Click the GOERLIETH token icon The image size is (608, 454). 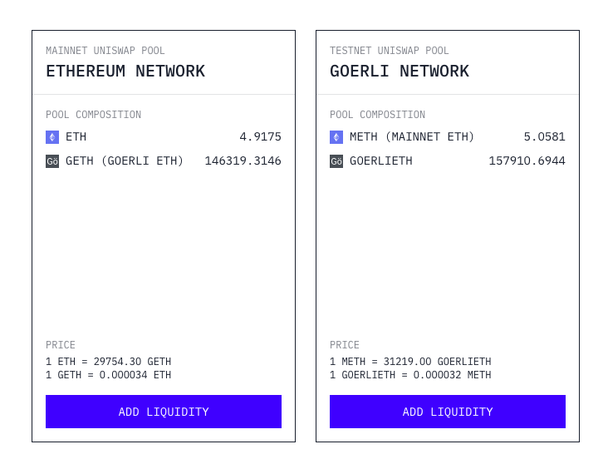point(336,161)
